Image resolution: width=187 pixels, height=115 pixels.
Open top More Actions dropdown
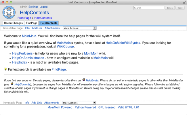[79, 28]
